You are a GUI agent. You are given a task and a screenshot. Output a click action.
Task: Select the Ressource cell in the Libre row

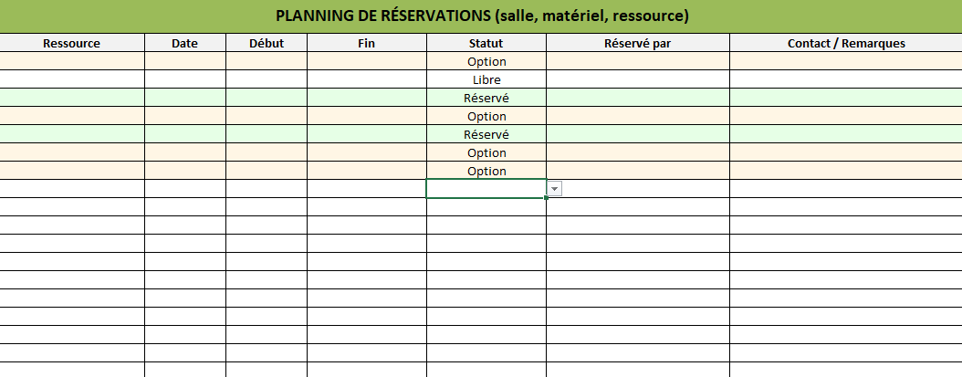coord(72,79)
